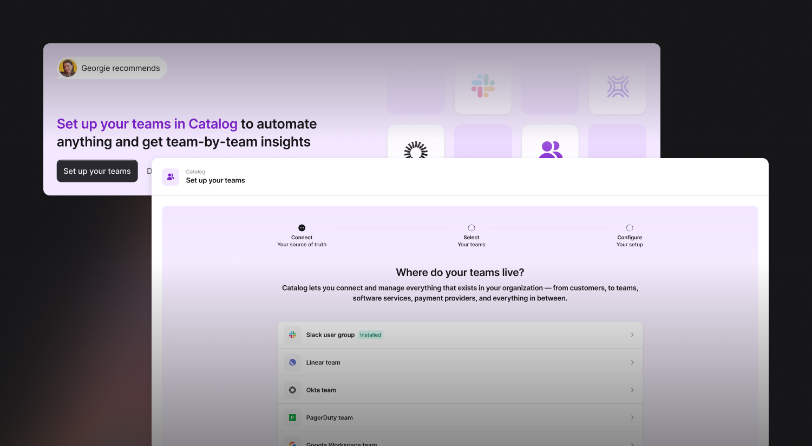Click the Slack logo tile in banner
The height and width of the screenshot is (446, 812).
click(483, 87)
